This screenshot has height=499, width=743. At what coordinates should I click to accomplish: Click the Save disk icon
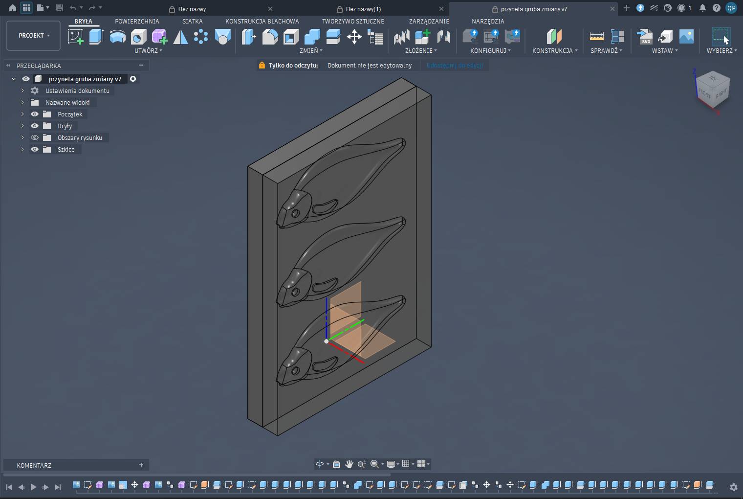(x=60, y=8)
